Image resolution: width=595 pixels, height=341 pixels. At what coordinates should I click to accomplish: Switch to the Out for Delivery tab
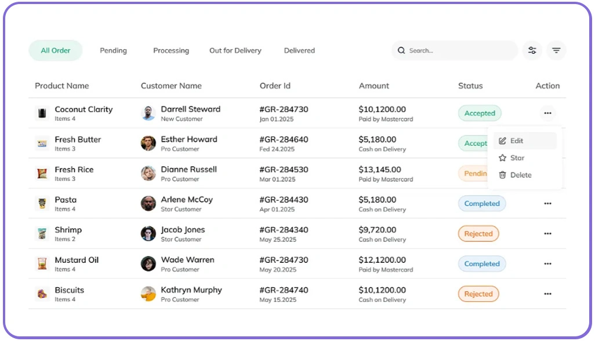[235, 50]
